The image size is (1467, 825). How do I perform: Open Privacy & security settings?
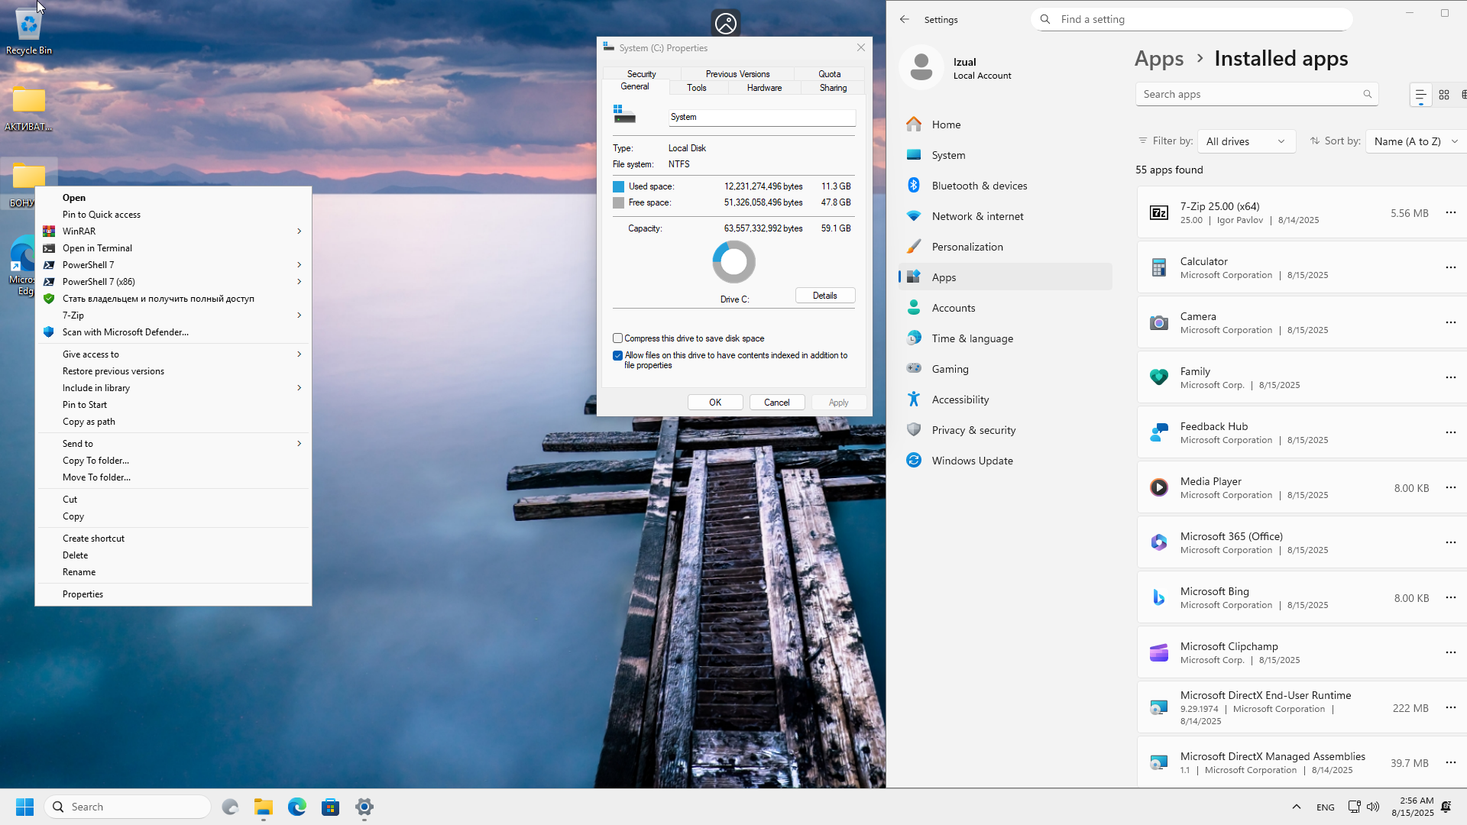(1005, 430)
